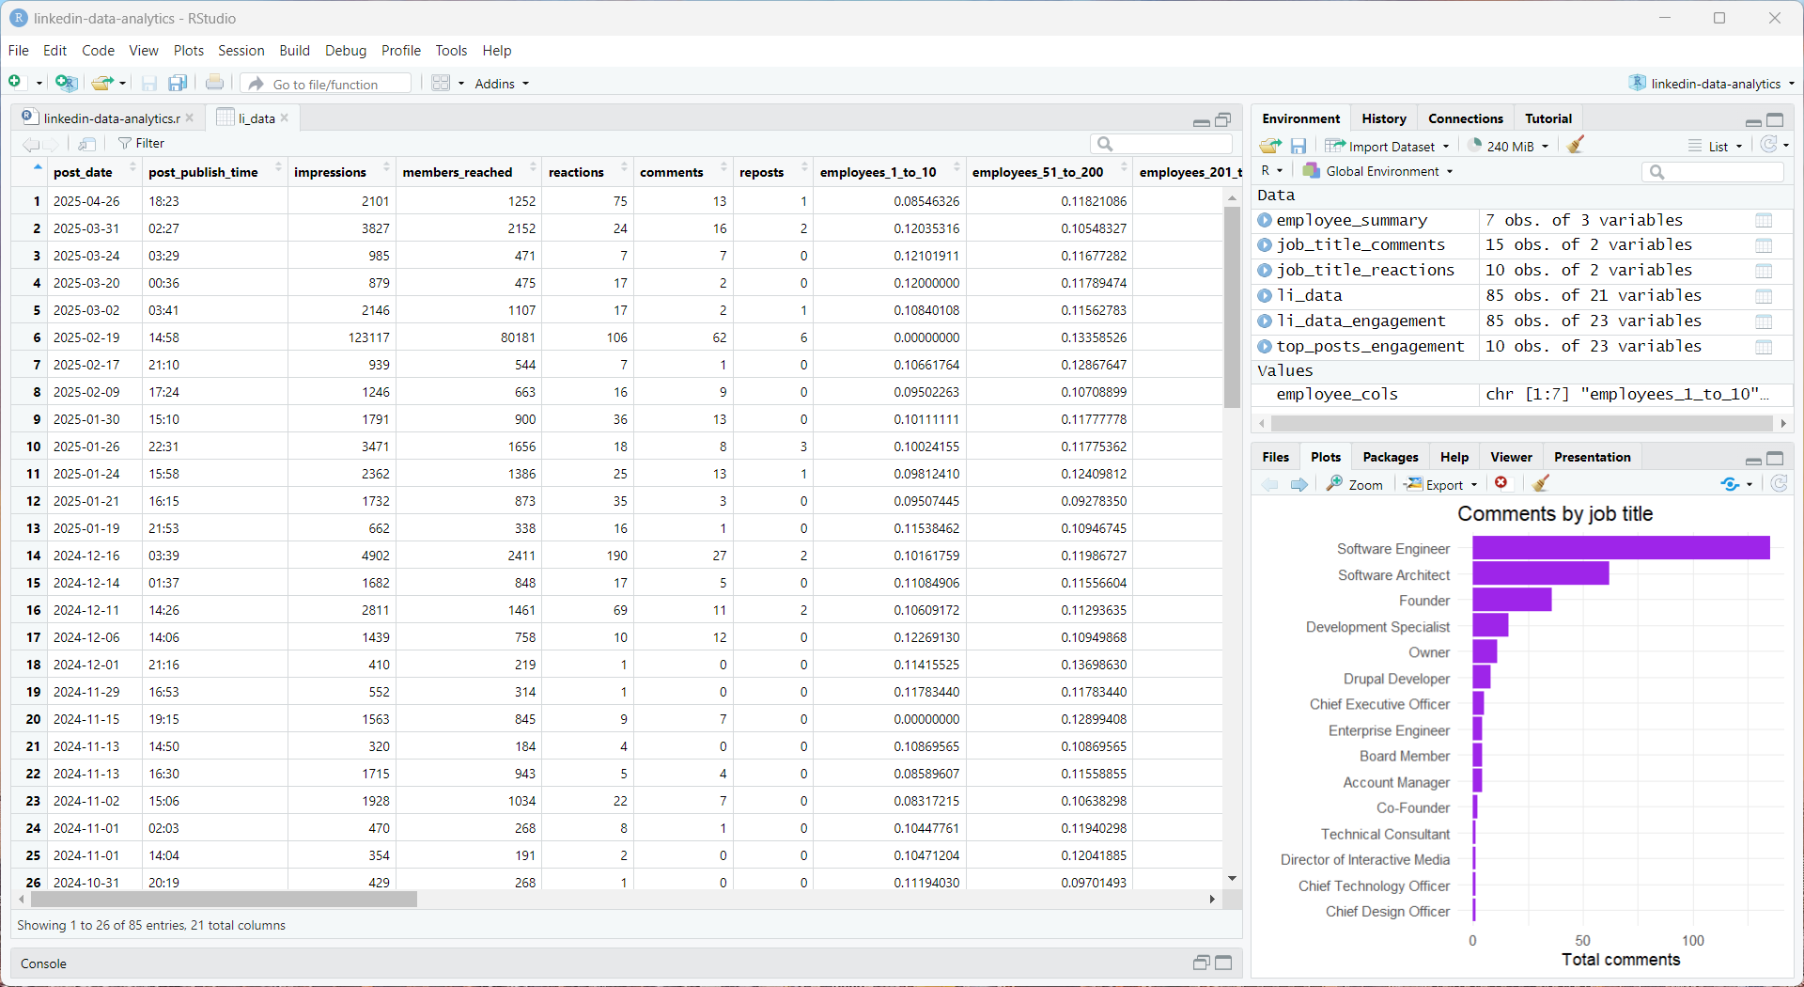Screen dimensions: 1804x987
Task: Open the R language selector dropdown
Action: (x=1271, y=171)
